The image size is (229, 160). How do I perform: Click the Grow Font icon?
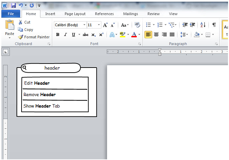[x=105, y=25]
